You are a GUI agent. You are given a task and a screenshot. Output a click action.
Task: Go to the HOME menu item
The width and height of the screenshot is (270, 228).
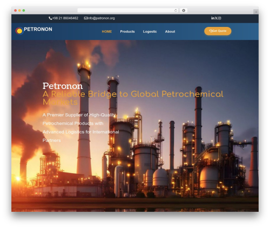[107, 32]
